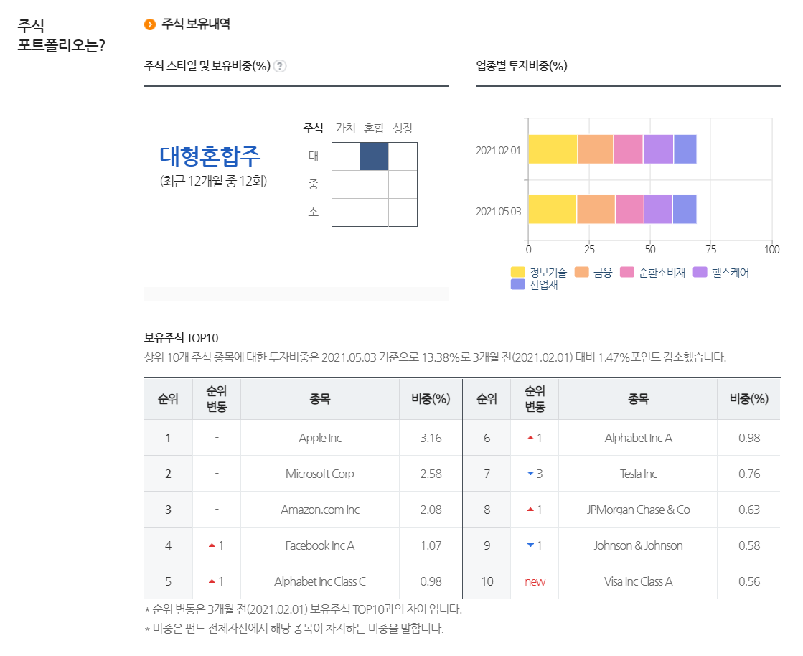Click the 보유주식 TOP10 heading

(182, 338)
